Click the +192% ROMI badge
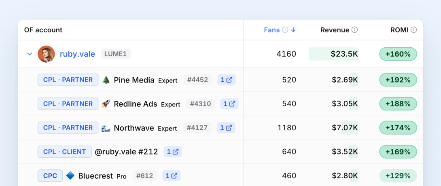The width and height of the screenshot is (441, 186). click(398, 80)
